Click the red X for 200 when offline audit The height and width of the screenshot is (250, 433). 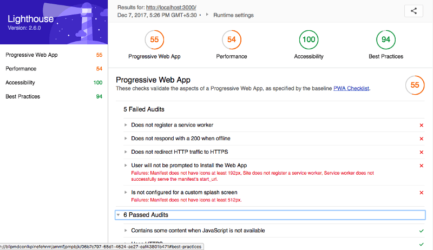coord(422,139)
